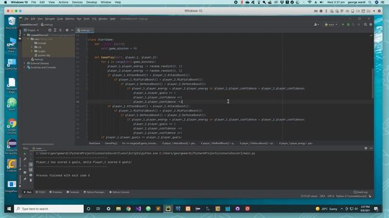Open the user account icon in PyCharm toolbar

click(x=315, y=24)
